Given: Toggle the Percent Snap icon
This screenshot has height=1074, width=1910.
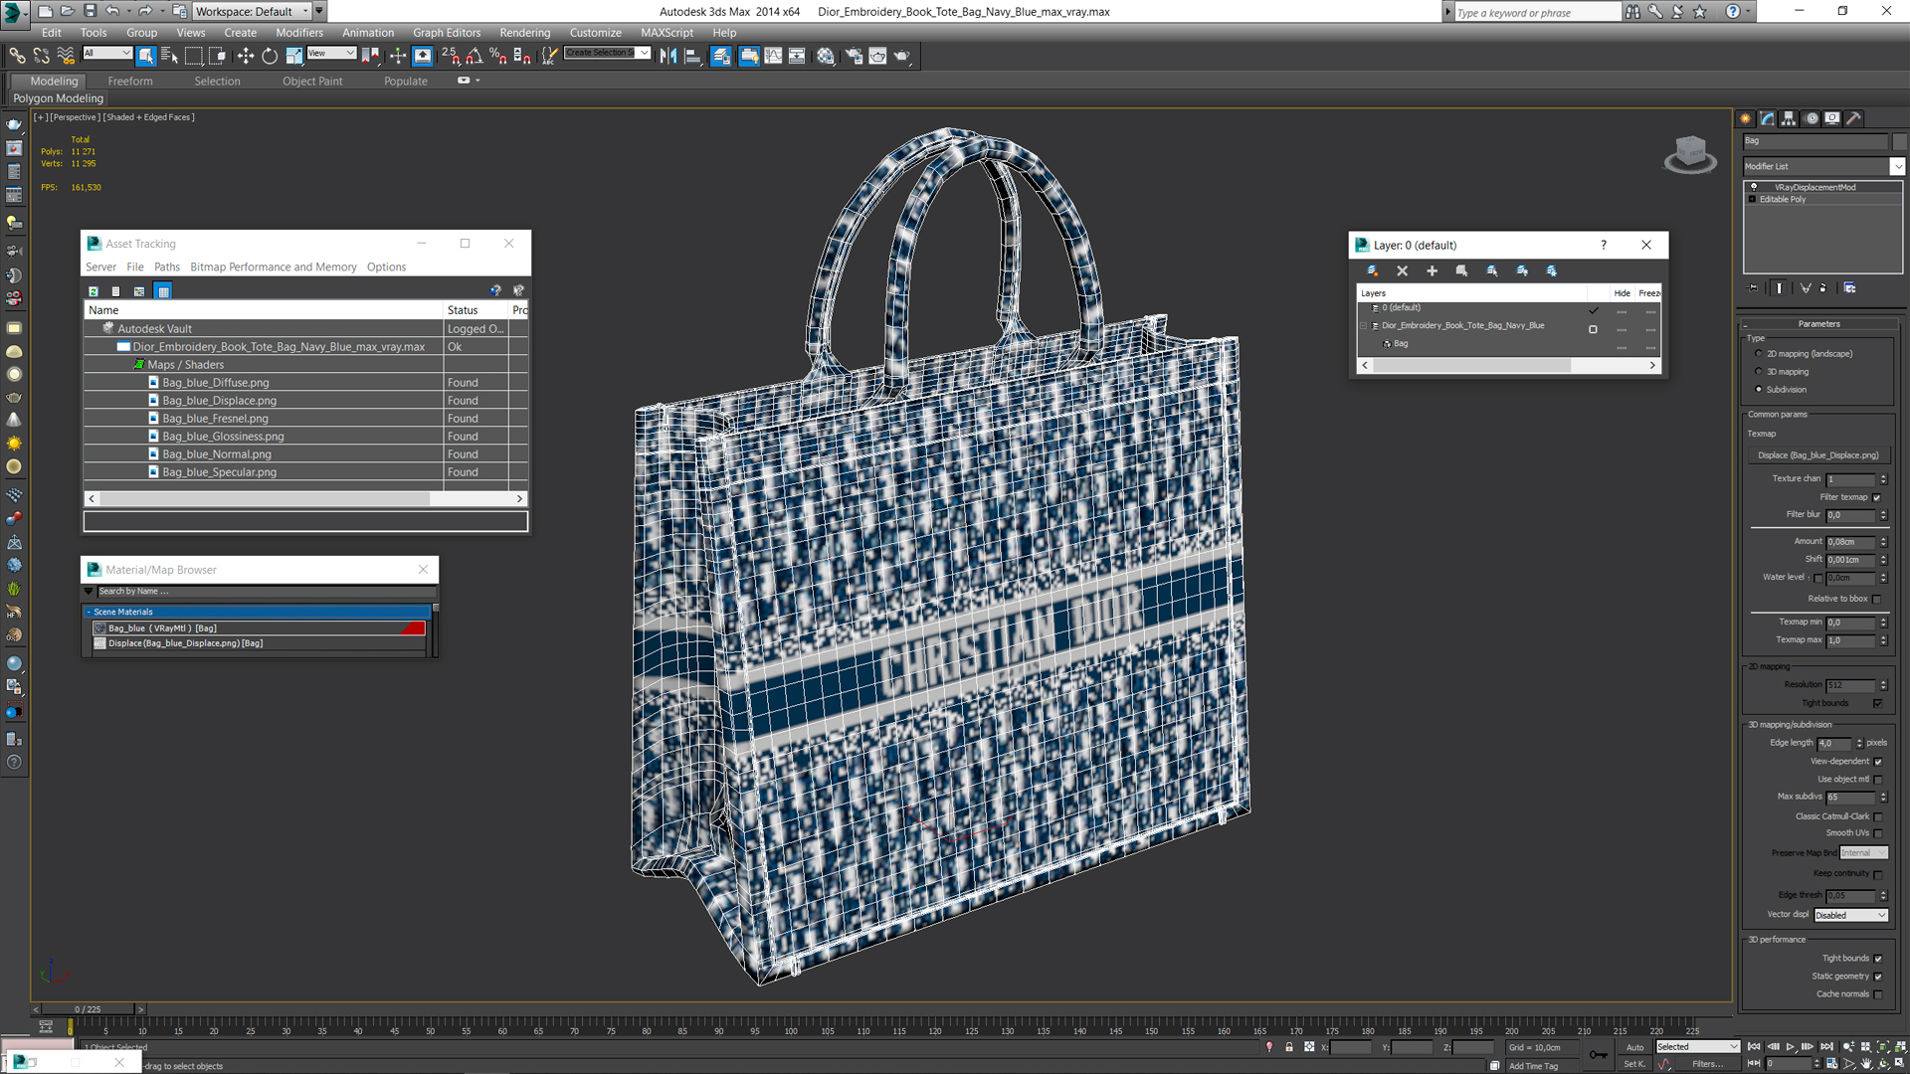Looking at the screenshot, I should (497, 56).
